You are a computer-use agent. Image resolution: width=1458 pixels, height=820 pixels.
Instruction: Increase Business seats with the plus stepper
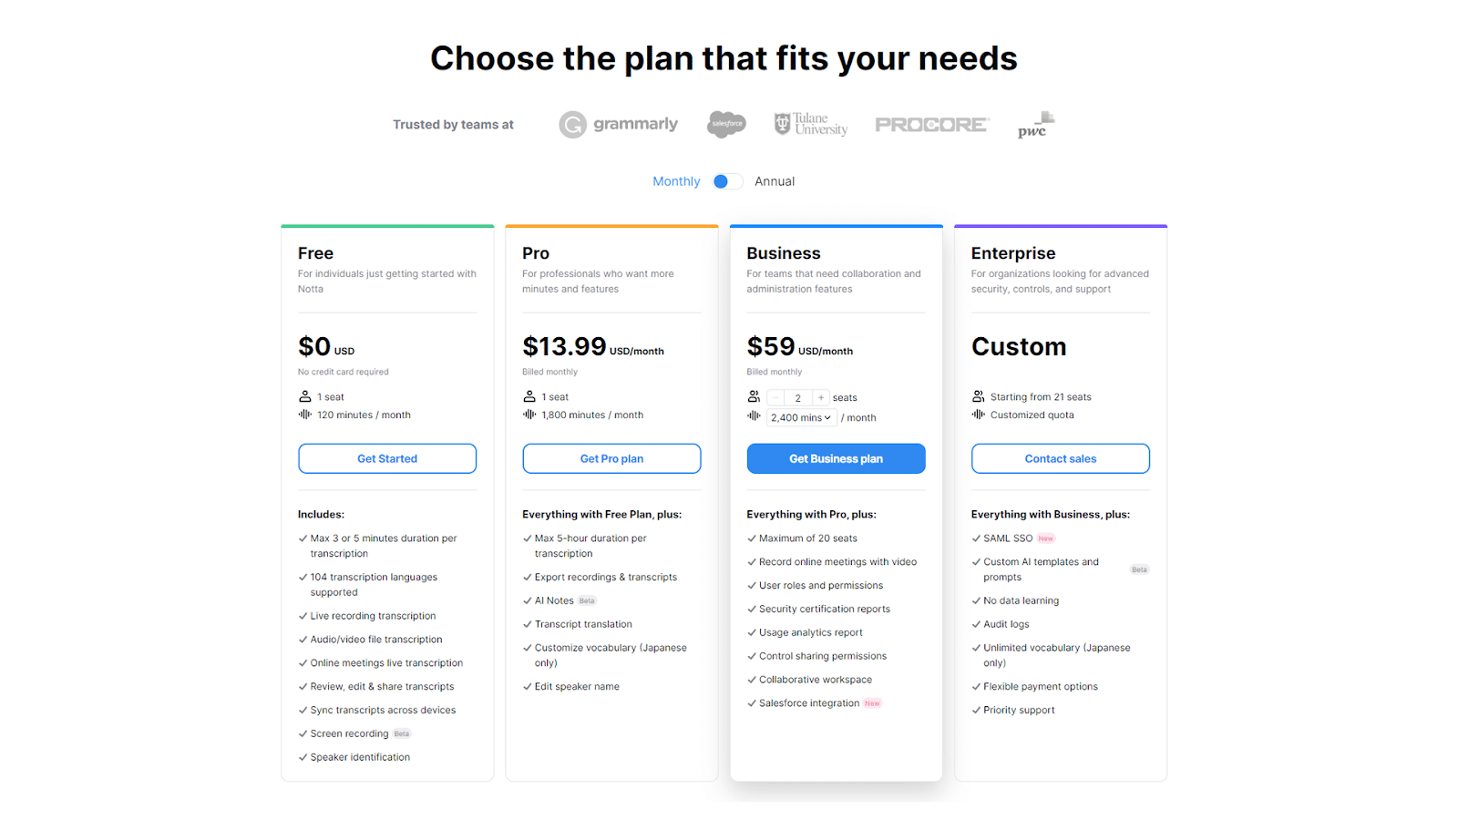point(819,396)
